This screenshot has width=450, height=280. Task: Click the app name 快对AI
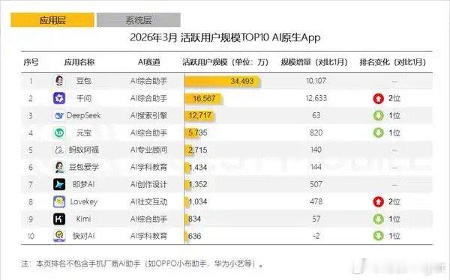pos(83,236)
